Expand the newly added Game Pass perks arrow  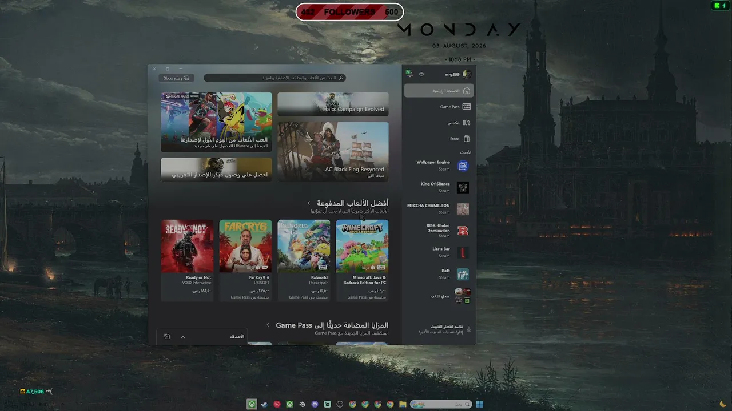(268, 325)
